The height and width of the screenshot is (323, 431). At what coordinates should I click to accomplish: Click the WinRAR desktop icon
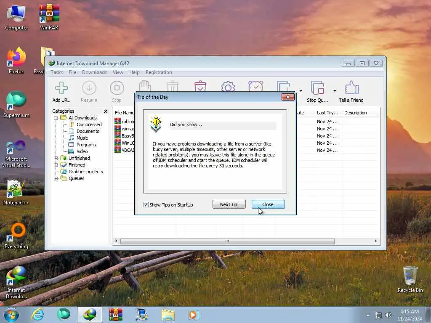(x=49, y=17)
